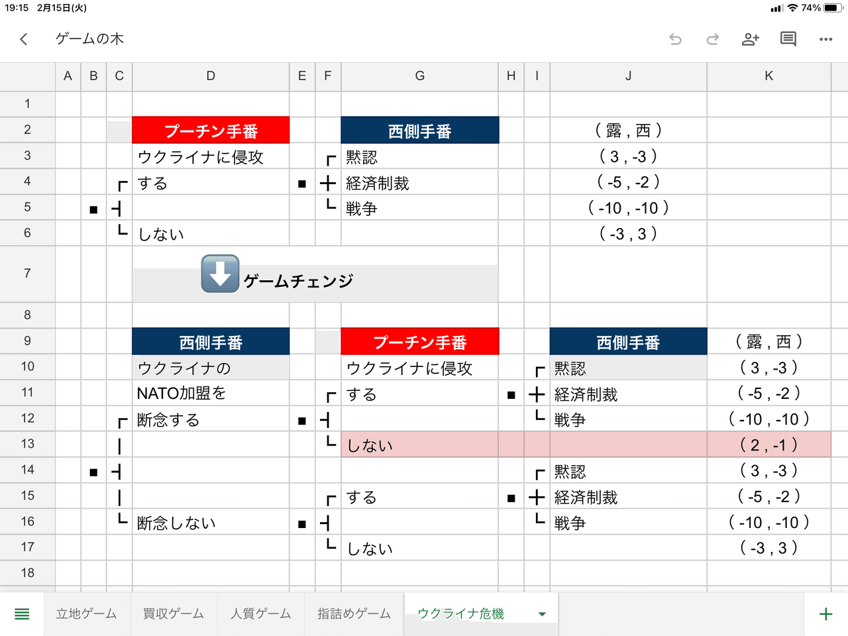Select the ( -5 , -2 ) cell in row 4
This screenshot has height=636, width=848.
tap(629, 182)
